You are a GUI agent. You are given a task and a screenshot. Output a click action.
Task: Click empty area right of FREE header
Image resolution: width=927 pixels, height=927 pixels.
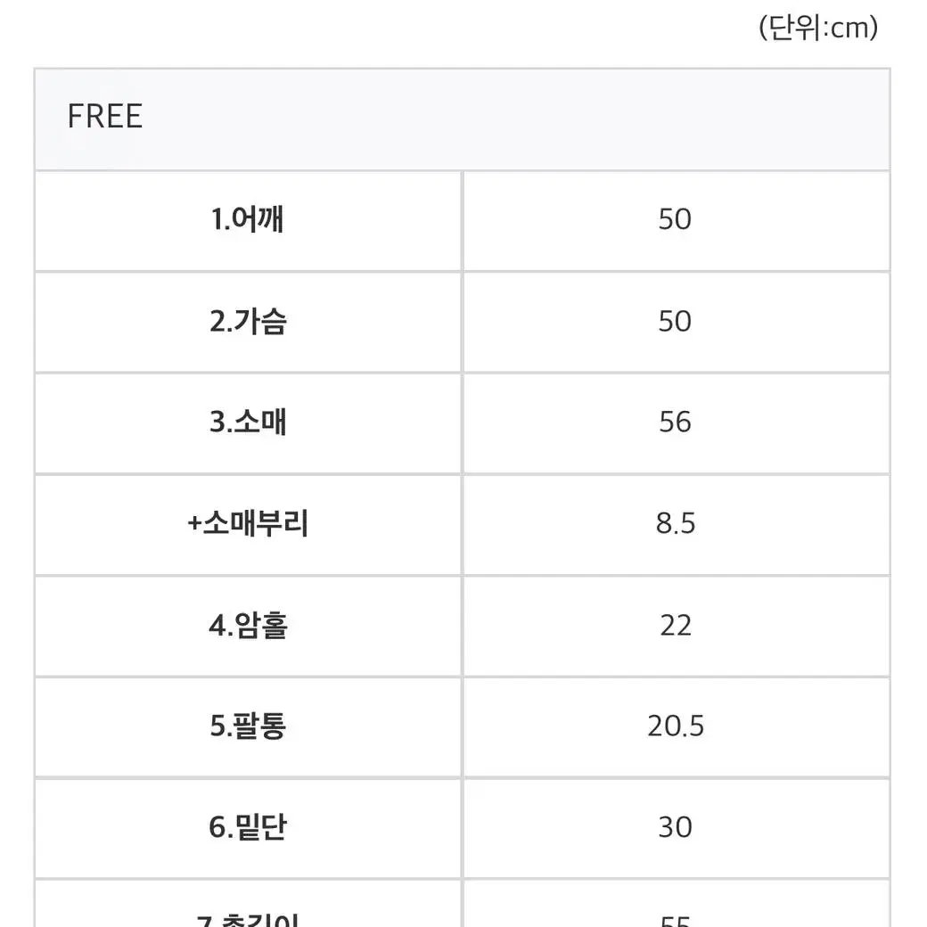click(514, 119)
